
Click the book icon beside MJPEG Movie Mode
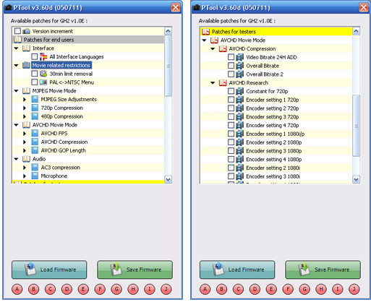(26, 91)
